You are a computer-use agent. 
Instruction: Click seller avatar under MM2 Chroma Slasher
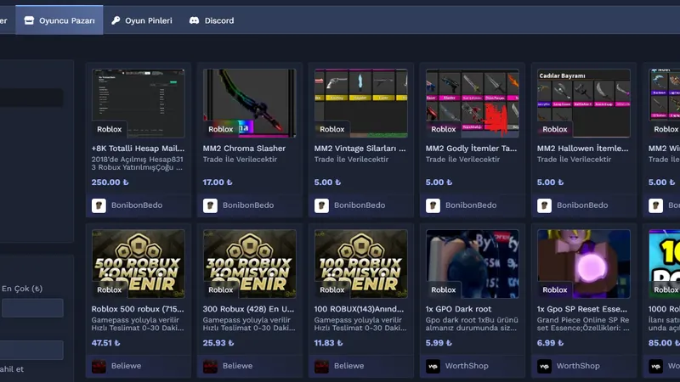[210, 205]
